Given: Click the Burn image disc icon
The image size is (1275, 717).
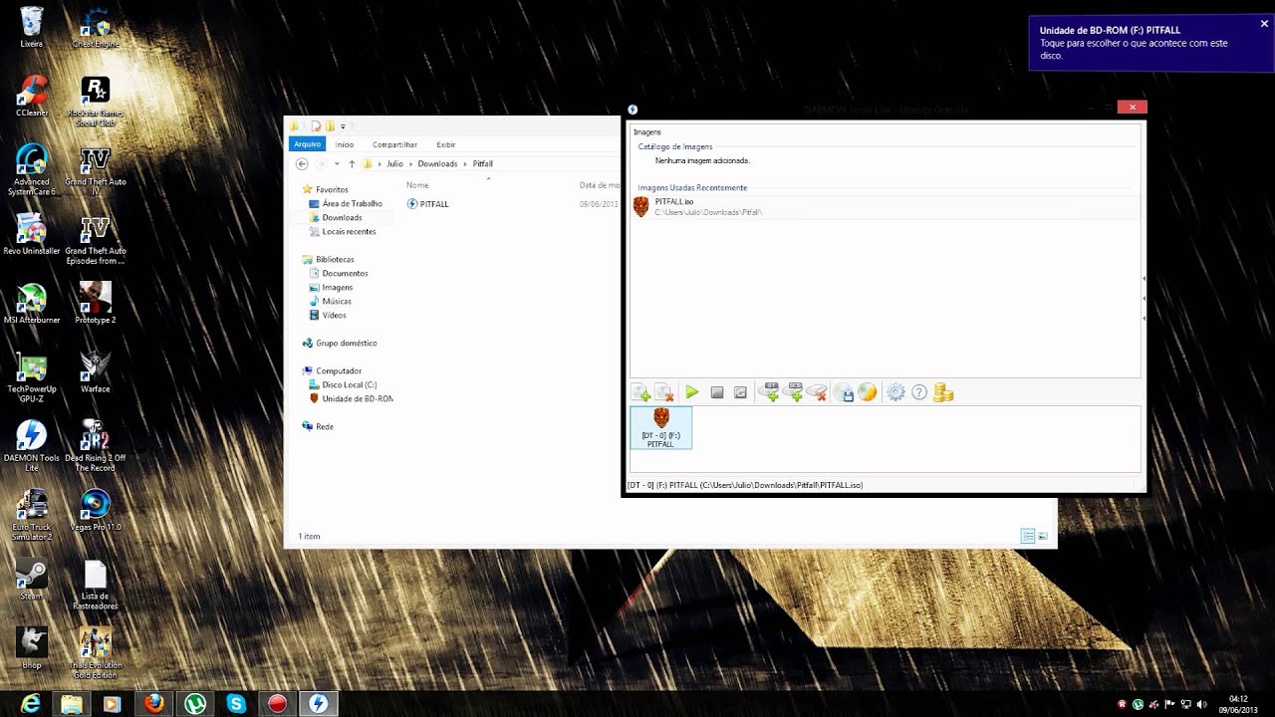Looking at the screenshot, I should point(868,392).
